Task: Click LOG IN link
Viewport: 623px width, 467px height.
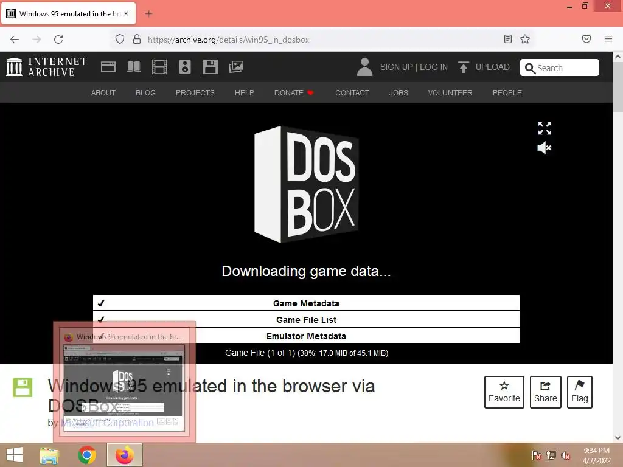Action: 433,67
